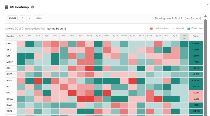Click the +12.8% total for KLAC
Viewport: 210px width, 116px height.
(x=196, y=105)
